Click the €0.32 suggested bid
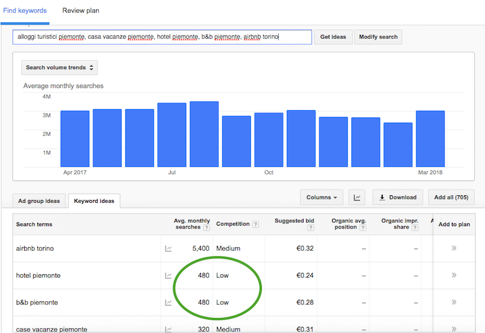This screenshot has height=333, width=485. [x=305, y=248]
